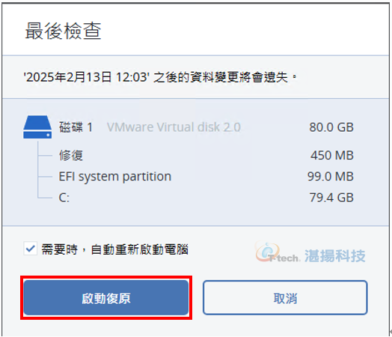This screenshot has width=392, height=337.
Task: Select the 修復 partition row
Action: 206,155
